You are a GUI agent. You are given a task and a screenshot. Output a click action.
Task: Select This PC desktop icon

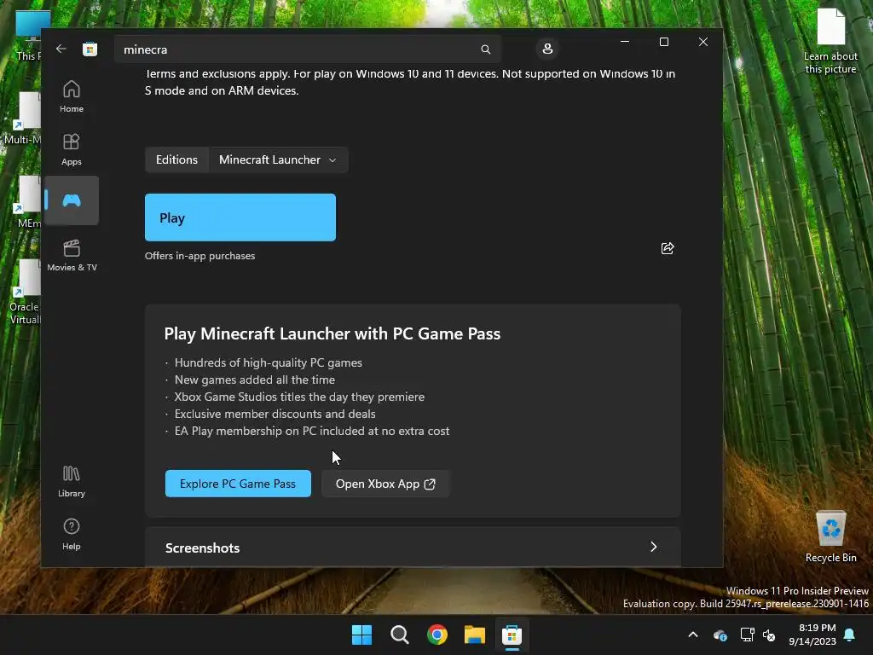[x=28, y=36]
